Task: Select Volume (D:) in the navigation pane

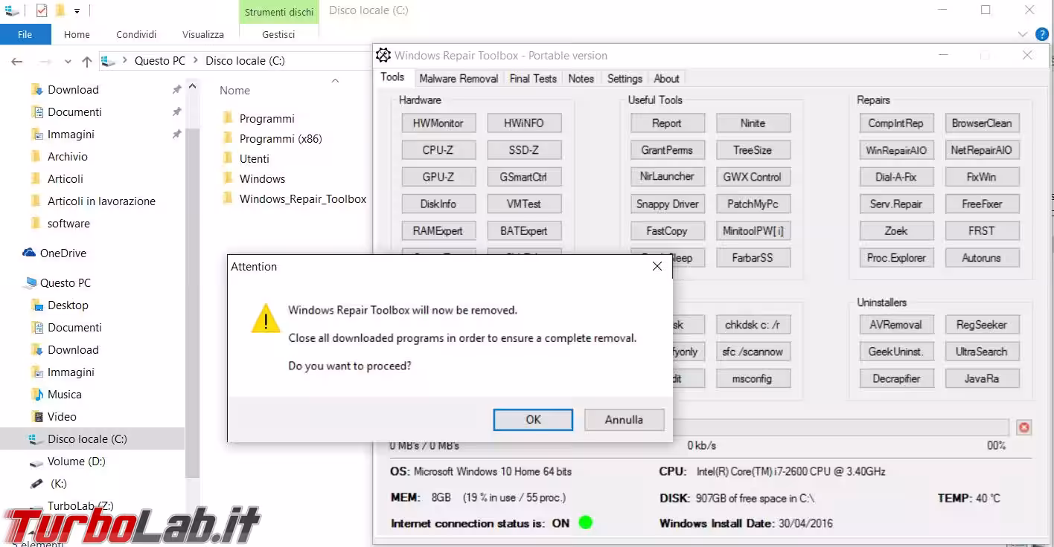Action: (76, 462)
